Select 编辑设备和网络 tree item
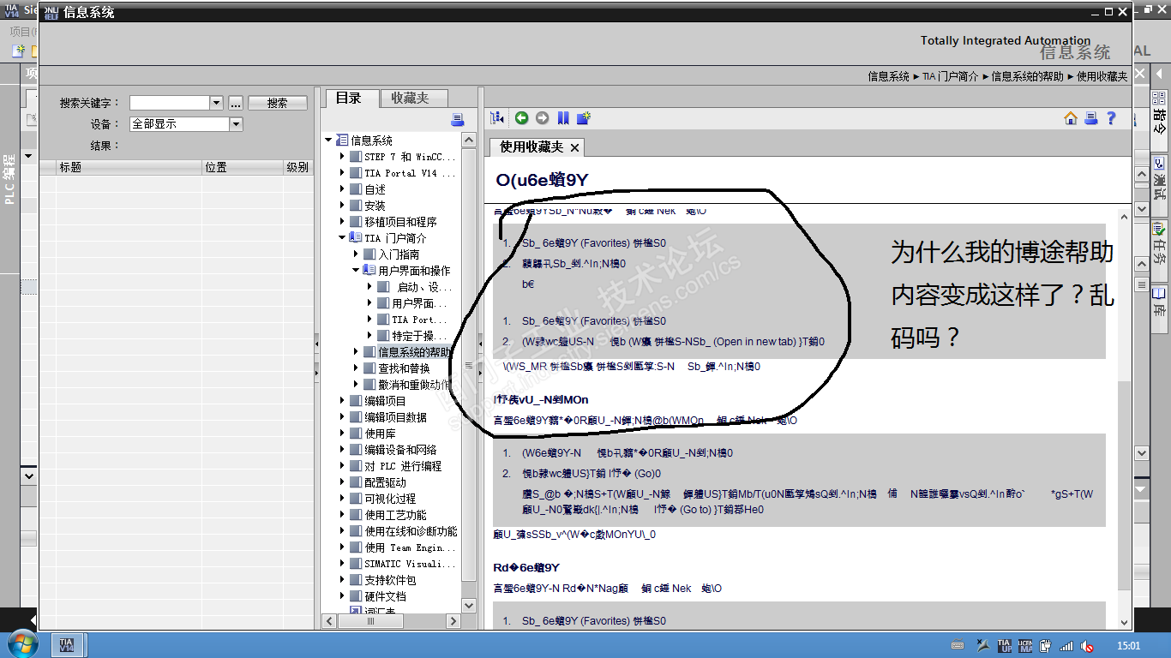 400,450
